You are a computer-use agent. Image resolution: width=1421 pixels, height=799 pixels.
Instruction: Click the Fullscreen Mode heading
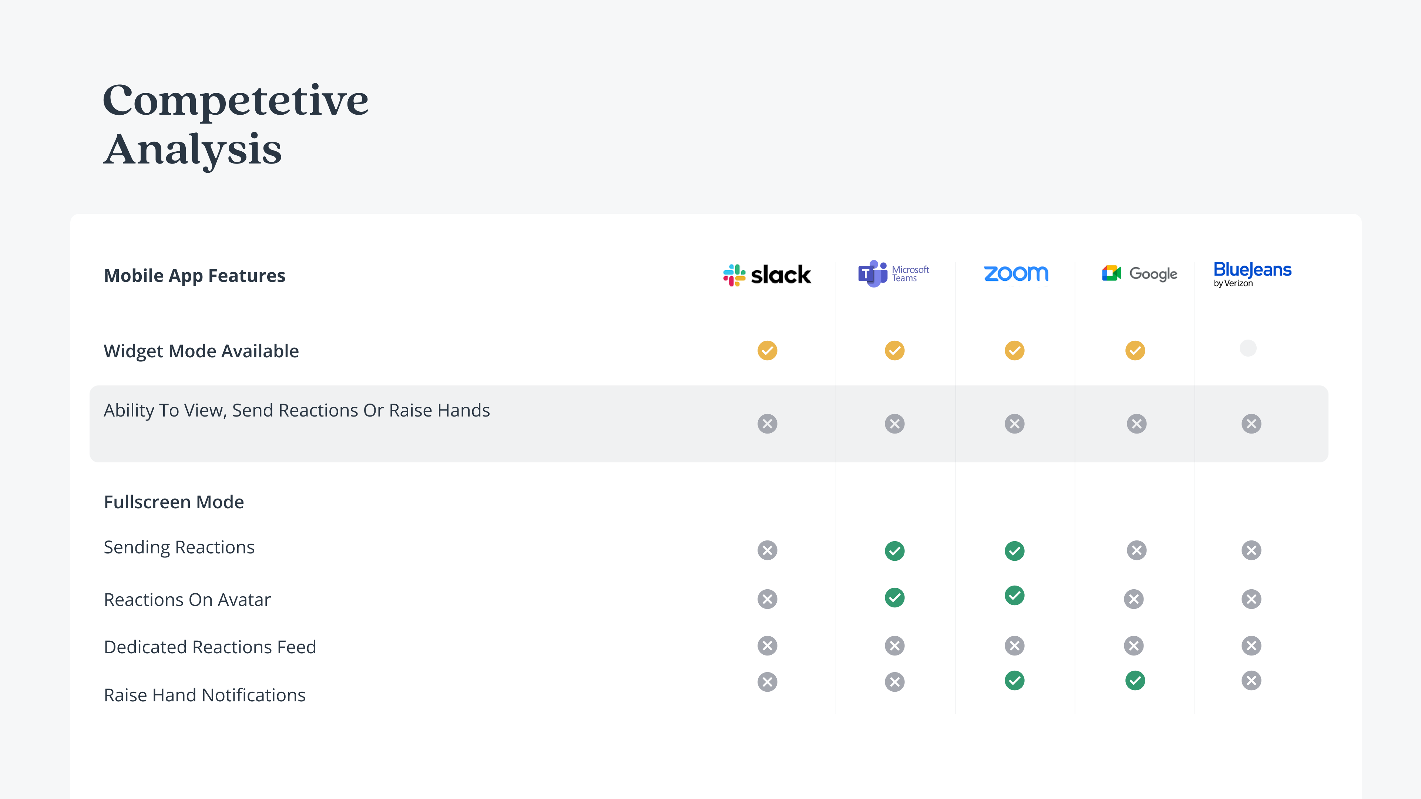point(174,502)
